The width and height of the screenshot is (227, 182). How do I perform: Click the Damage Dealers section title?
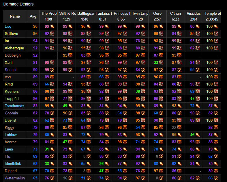18,4
